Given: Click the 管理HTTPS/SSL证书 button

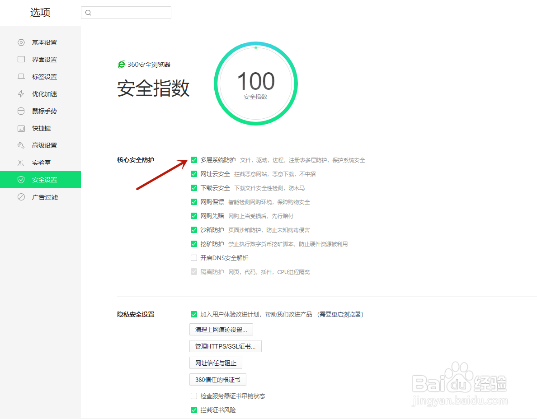Looking at the screenshot, I should coord(225,346).
